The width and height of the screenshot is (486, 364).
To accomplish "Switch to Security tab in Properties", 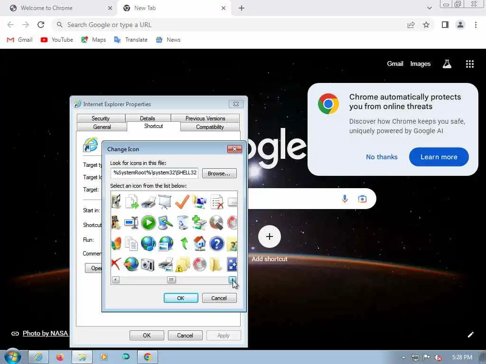I will tap(101, 118).
